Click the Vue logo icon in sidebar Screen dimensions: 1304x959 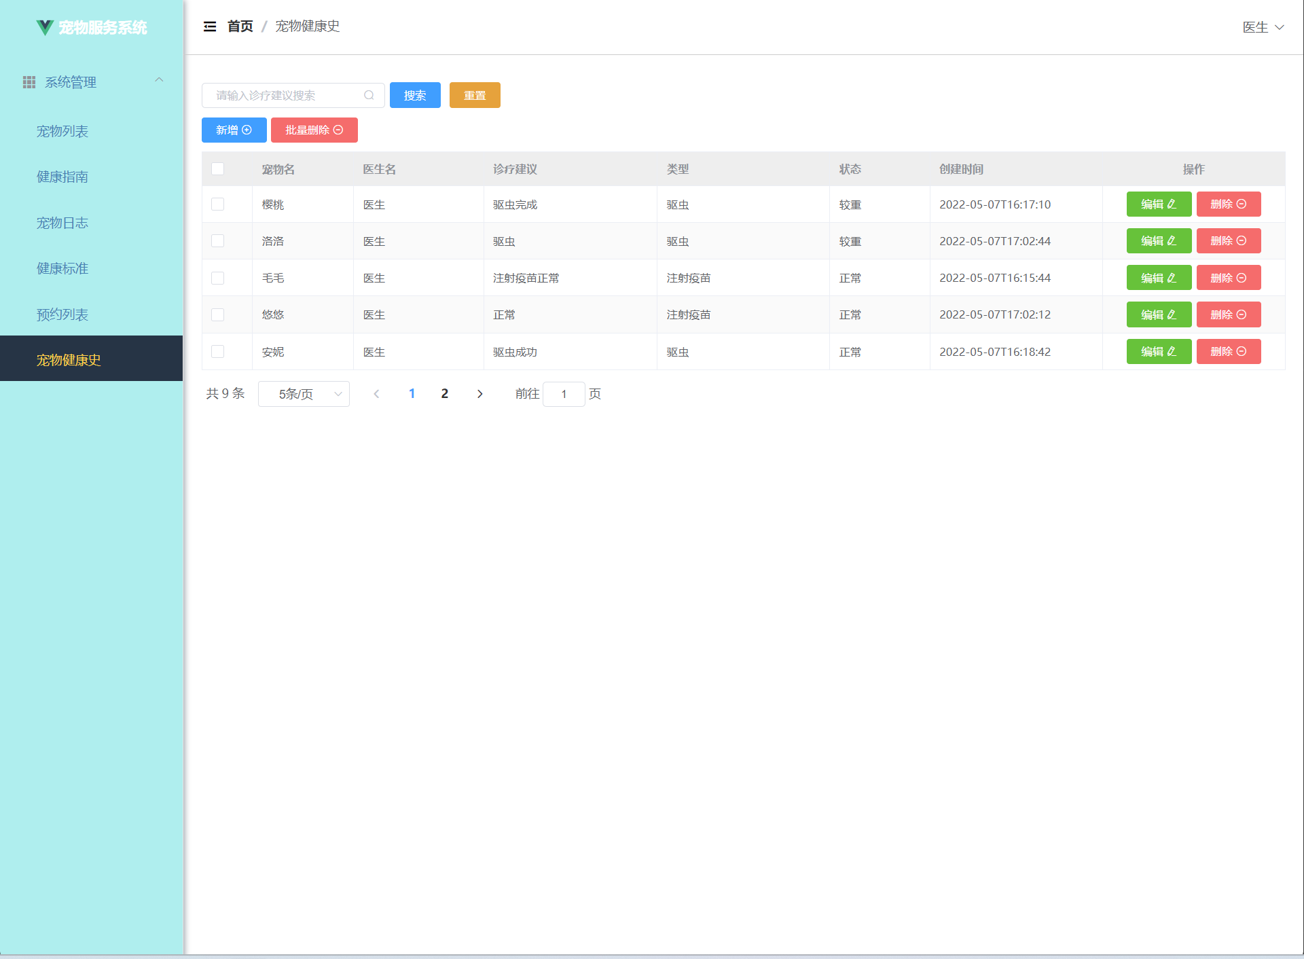(45, 27)
